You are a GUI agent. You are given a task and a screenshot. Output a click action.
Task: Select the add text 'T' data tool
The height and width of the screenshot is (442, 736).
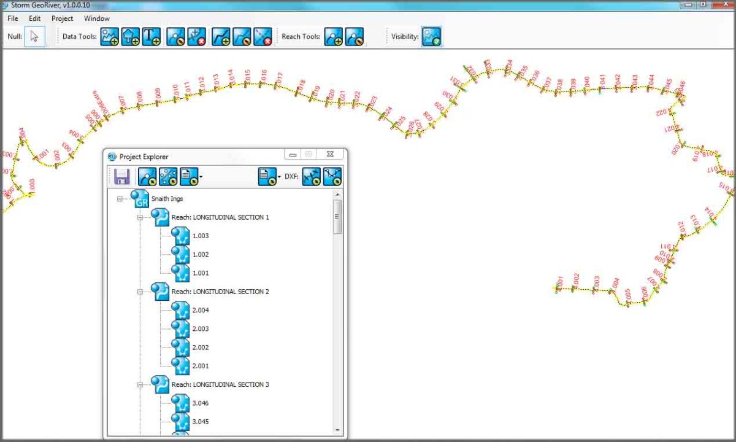[151, 37]
